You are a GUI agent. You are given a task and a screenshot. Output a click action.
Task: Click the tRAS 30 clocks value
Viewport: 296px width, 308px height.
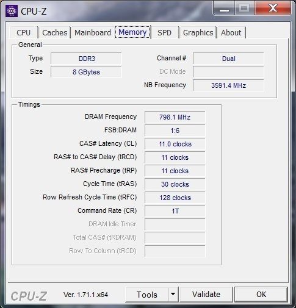click(175, 184)
